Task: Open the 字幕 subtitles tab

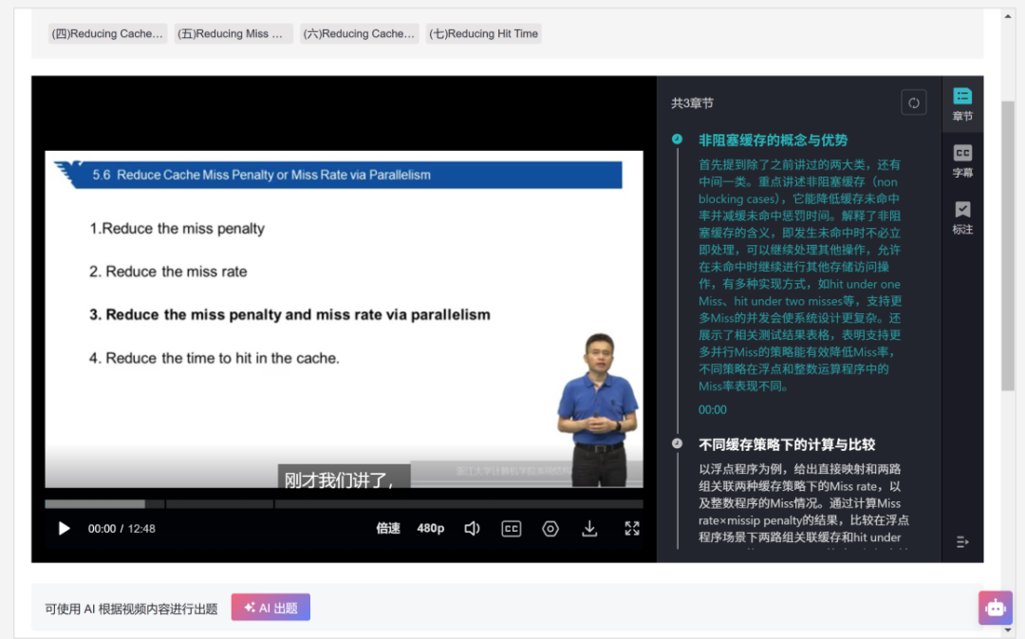Action: [962, 161]
